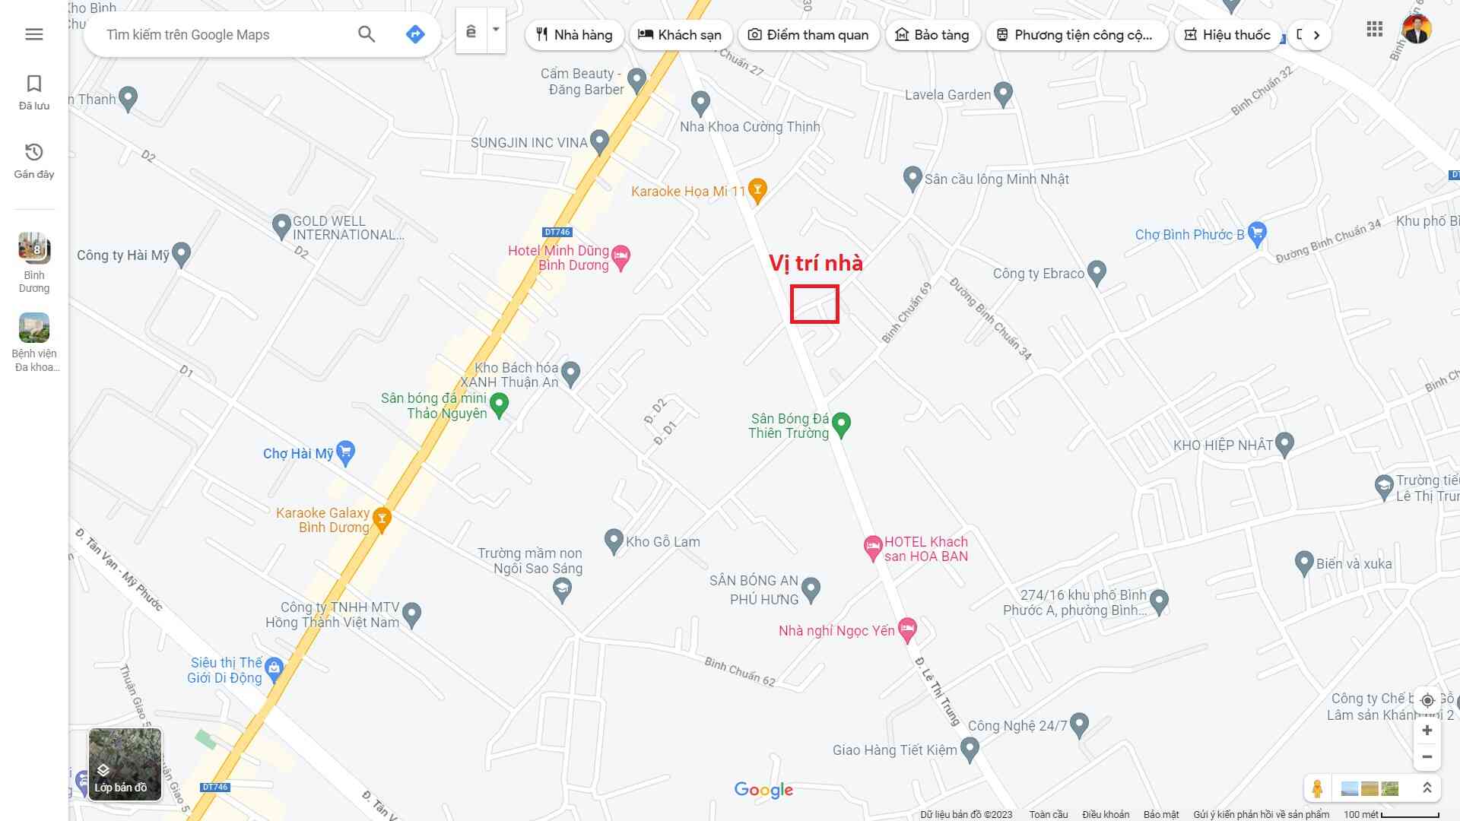The image size is (1460, 821).
Task: Open the hamburger main menu
Action: click(34, 34)
